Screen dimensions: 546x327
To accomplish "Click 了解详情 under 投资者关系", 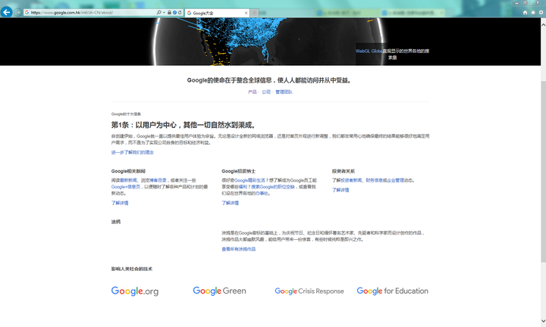I will pyautogui.click(x=340, y=190).
